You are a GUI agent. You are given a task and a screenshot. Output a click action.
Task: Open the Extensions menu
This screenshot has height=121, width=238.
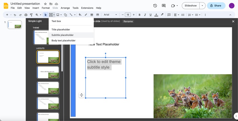click(87, 8)
